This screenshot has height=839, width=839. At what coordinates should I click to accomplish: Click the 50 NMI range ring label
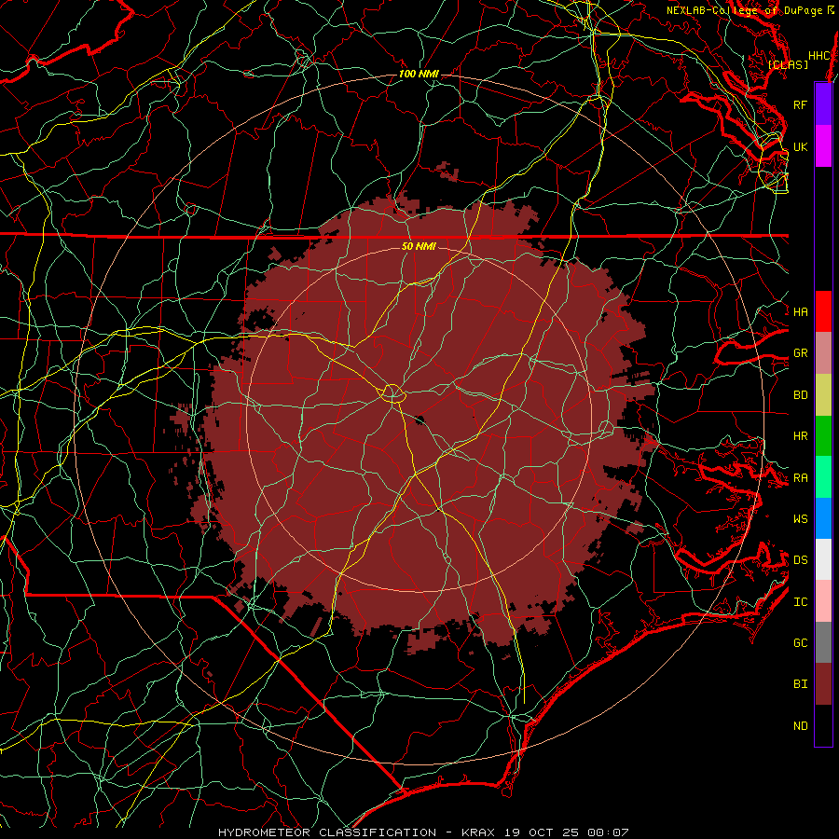(419, 246)
